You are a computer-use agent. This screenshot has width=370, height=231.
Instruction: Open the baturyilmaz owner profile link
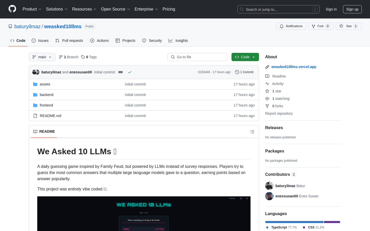point(27,26)
